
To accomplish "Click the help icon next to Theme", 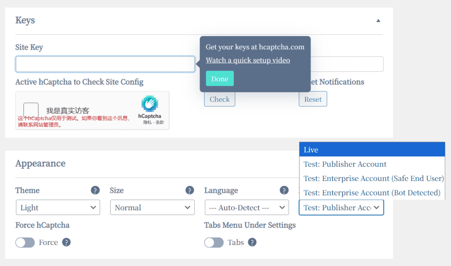I will pos(95,190).
